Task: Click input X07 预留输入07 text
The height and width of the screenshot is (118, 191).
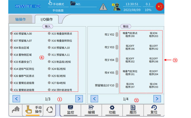Action: click(23, 41)
